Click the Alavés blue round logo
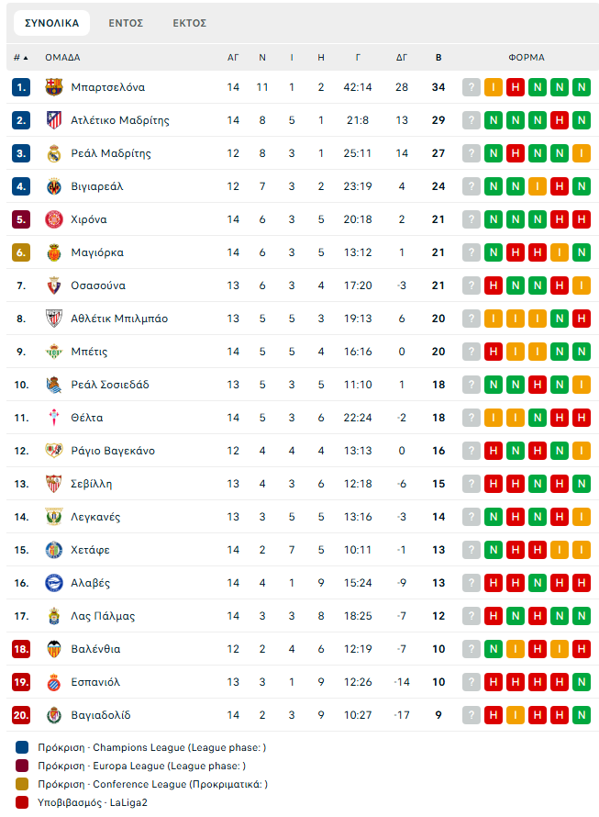The image size is (599, 817). pyautogui.click(x=53, y=583)
